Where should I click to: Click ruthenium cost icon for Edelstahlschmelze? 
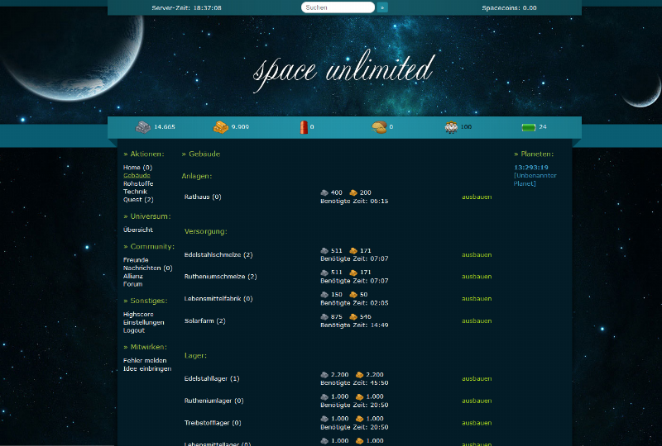click(353, 251)
